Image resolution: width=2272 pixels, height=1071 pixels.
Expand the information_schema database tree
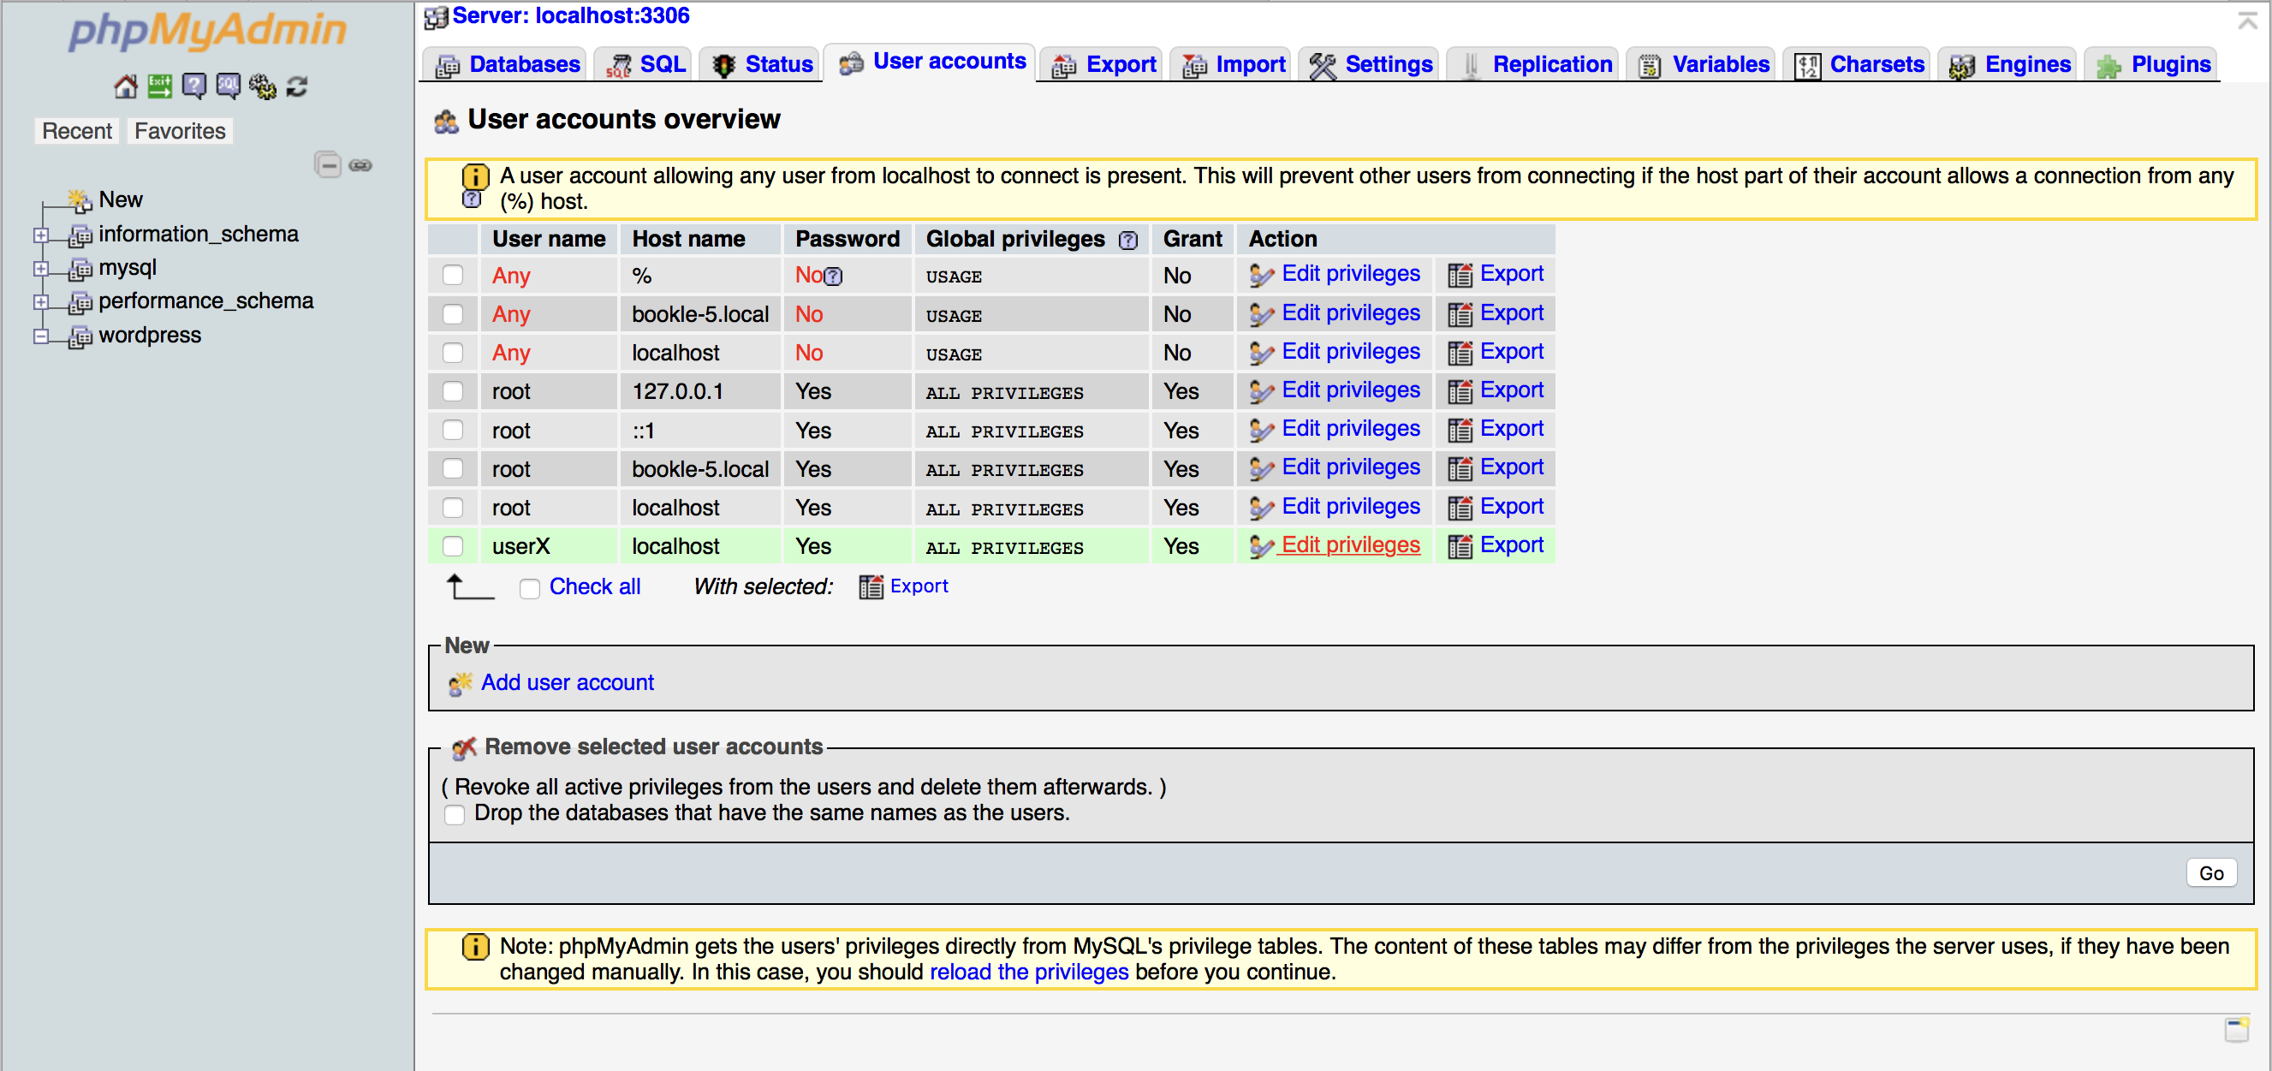click(x=40, y=235)
